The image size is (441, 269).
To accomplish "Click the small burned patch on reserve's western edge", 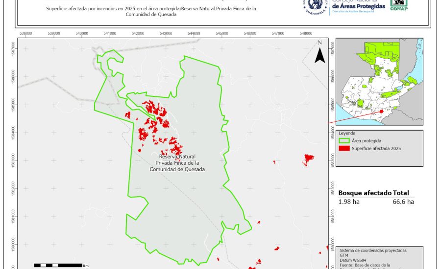I will 127,115.
